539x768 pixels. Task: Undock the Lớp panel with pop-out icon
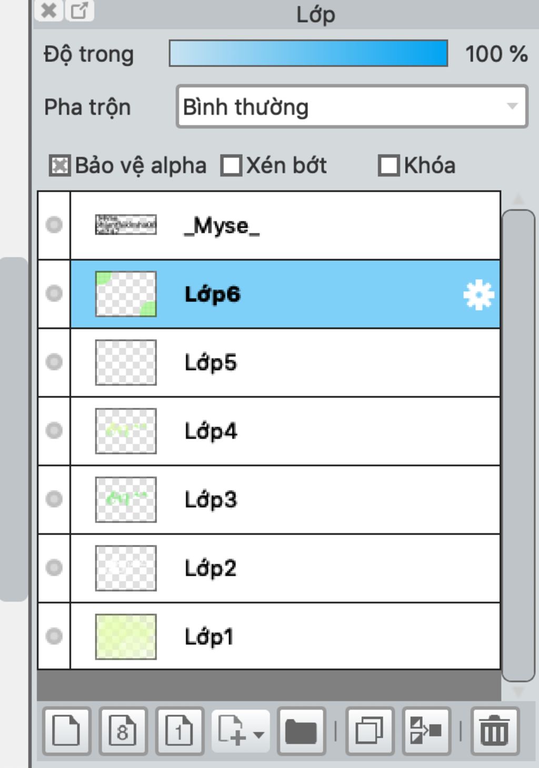coord(79,11)
